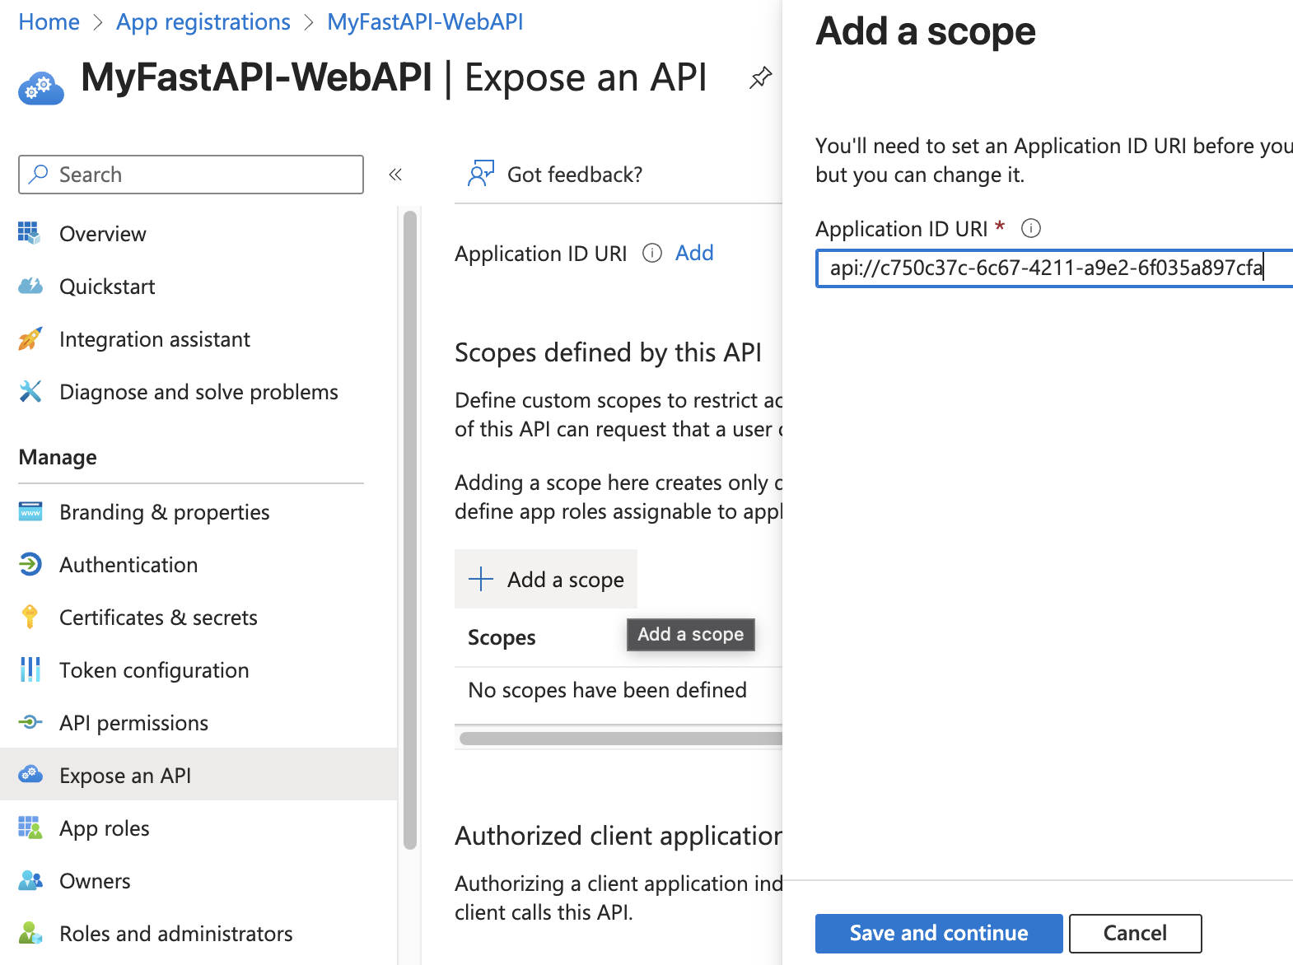Viewport: 1293px width, 965px height.
Task: Collapse the left navigation menu
Action: point(395,175)
